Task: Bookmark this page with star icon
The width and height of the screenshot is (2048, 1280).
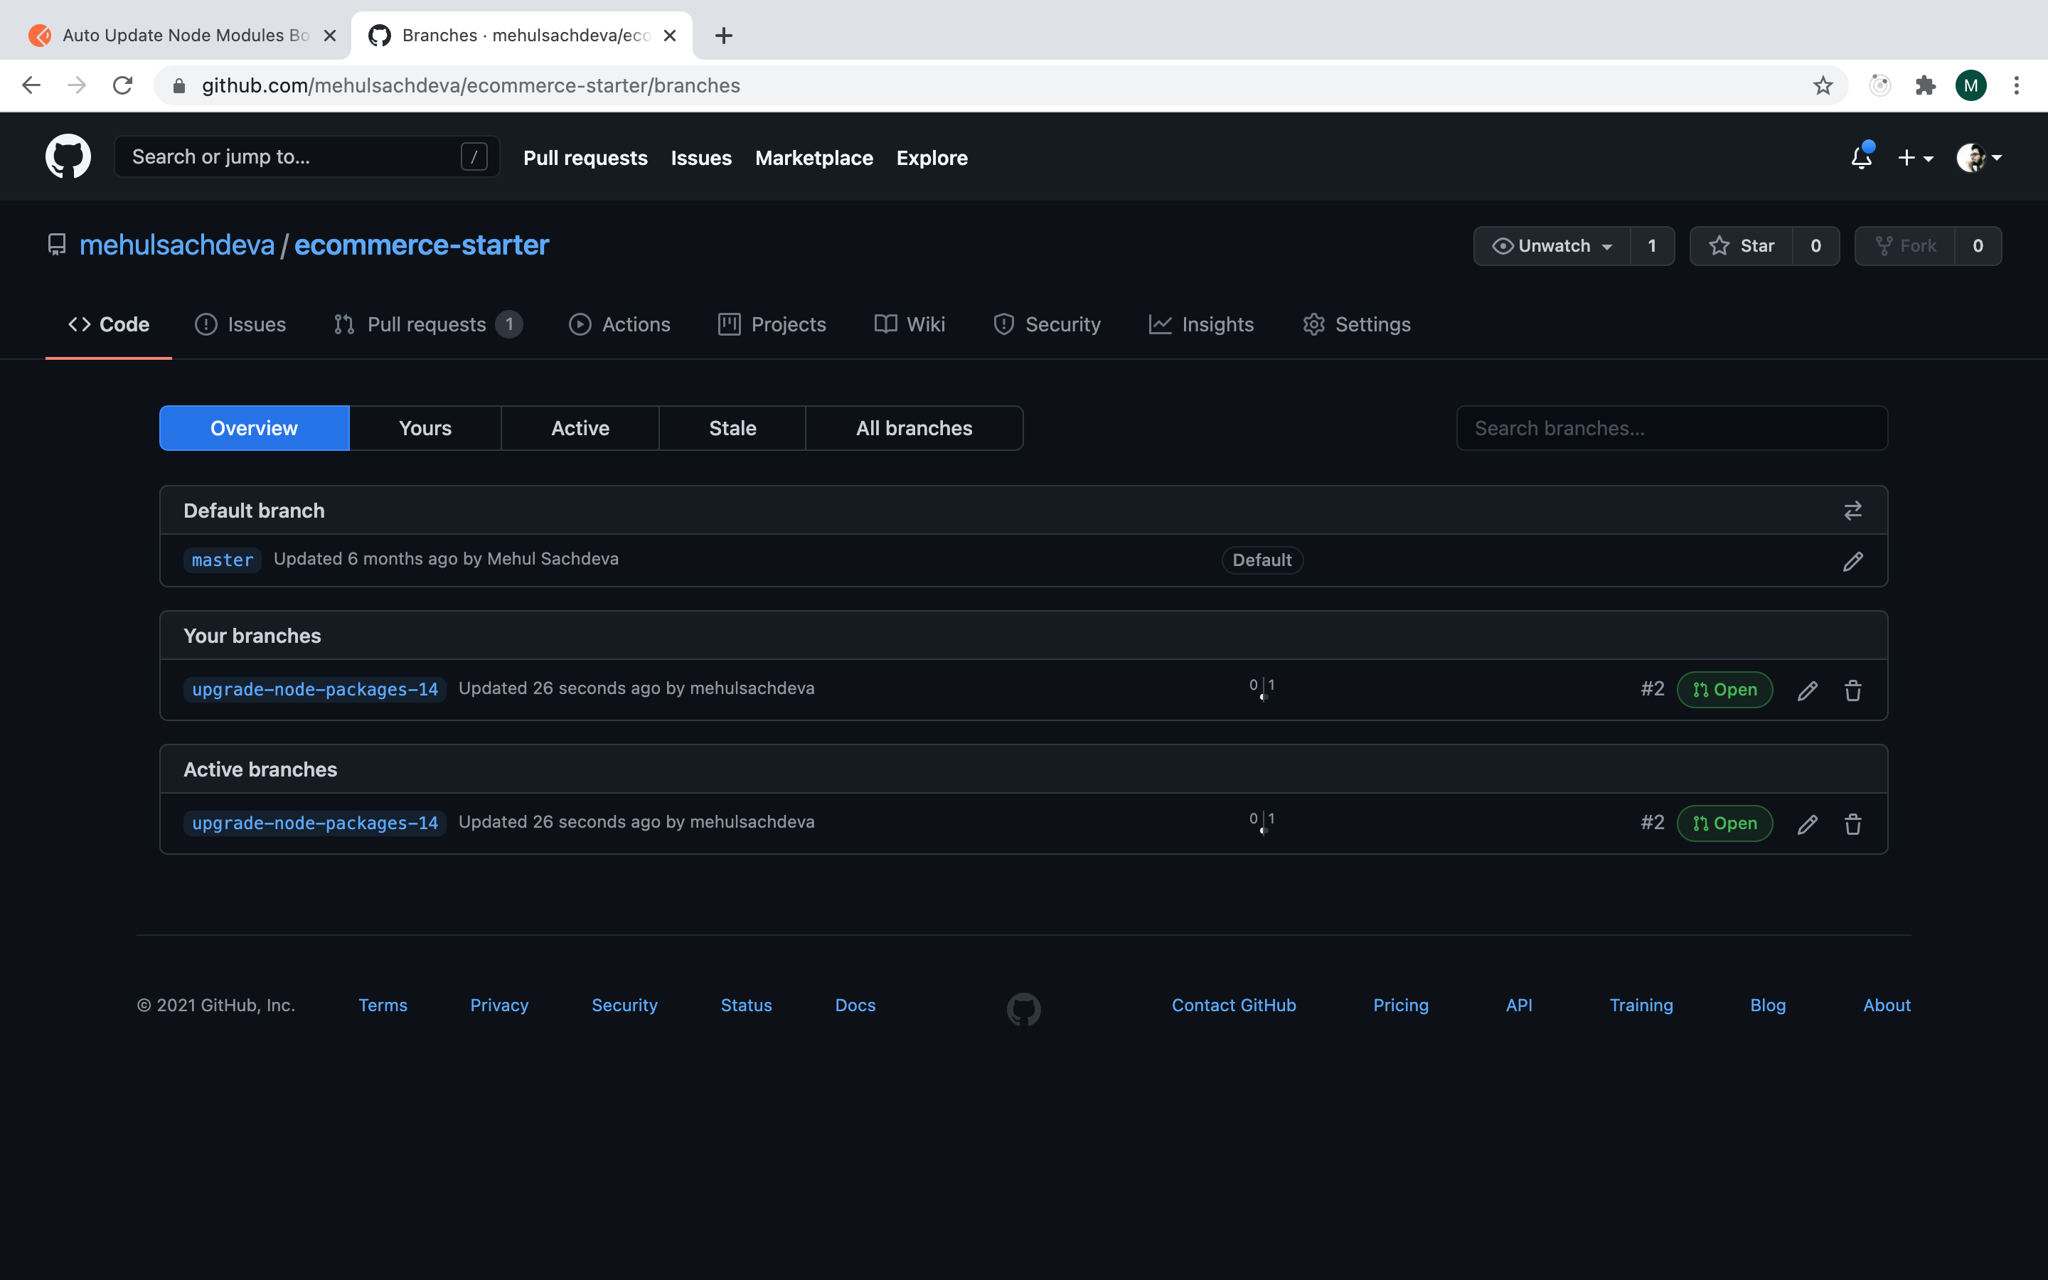Action: tap(1823, 85)
